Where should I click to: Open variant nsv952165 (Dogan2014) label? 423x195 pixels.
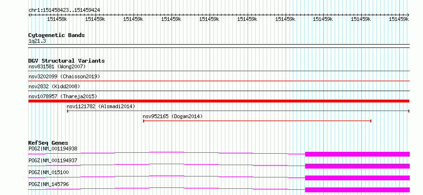click(x=173, y=116)
